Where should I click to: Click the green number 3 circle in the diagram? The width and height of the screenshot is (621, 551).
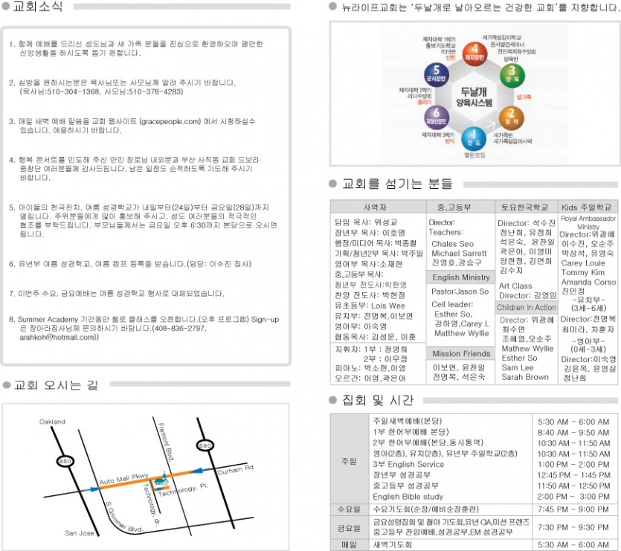(x=512, y=75)
